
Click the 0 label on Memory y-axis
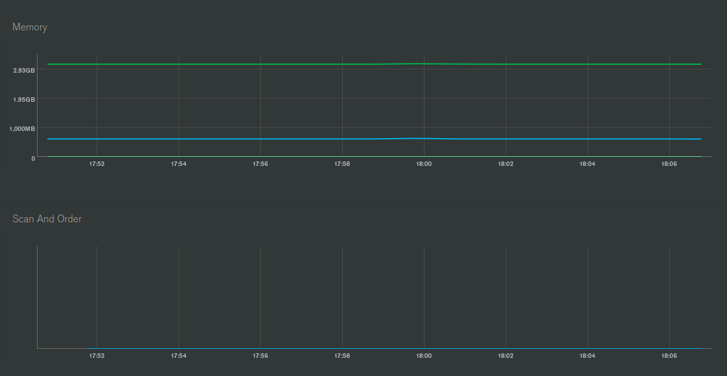(33, 158)
